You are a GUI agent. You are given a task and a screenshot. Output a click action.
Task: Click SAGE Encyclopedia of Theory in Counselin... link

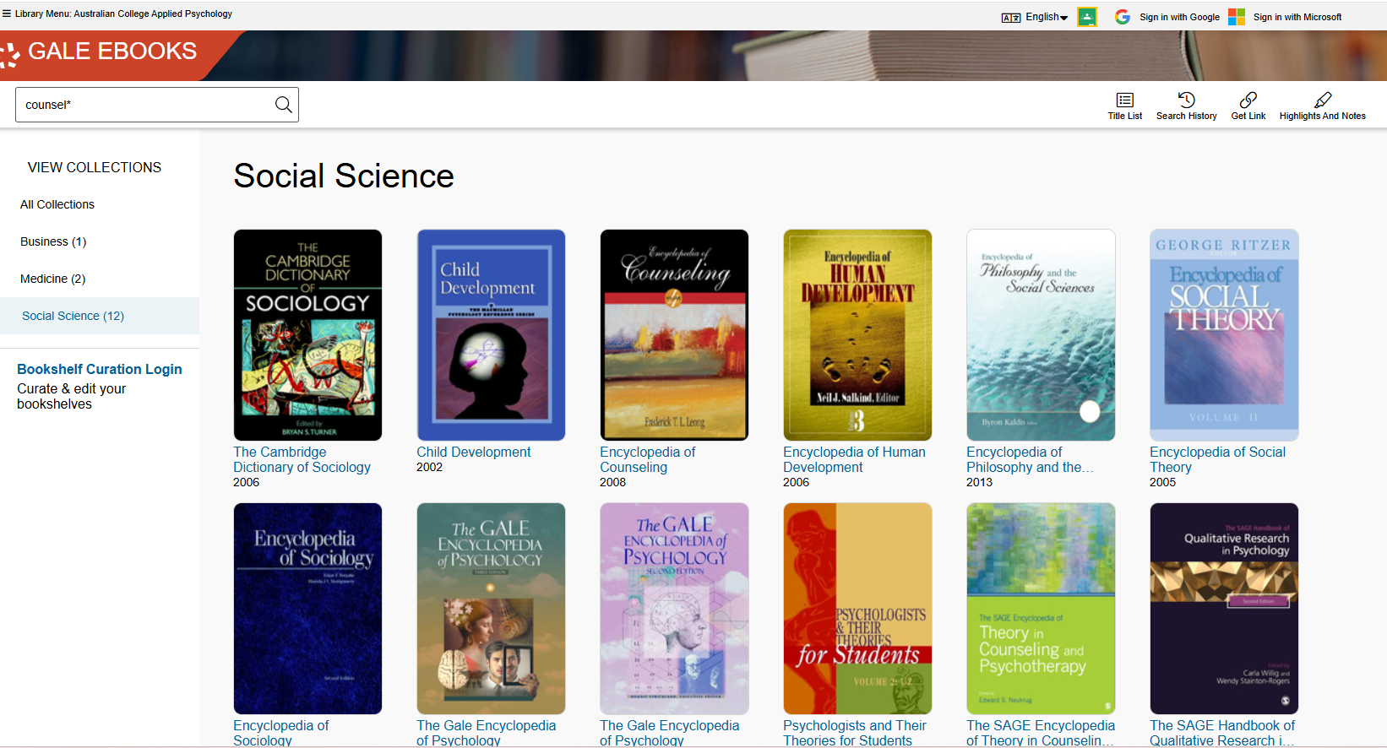point(1040,733)
